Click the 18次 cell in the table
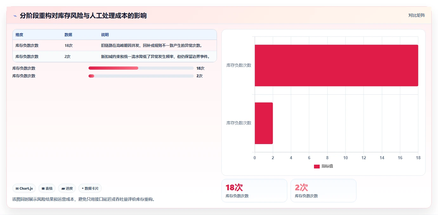438x215 pixels. [69, 46]
